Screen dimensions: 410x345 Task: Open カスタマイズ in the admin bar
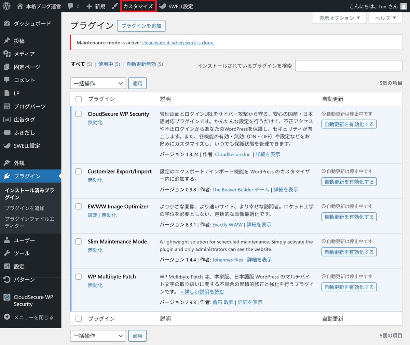[x=138, y=6]
